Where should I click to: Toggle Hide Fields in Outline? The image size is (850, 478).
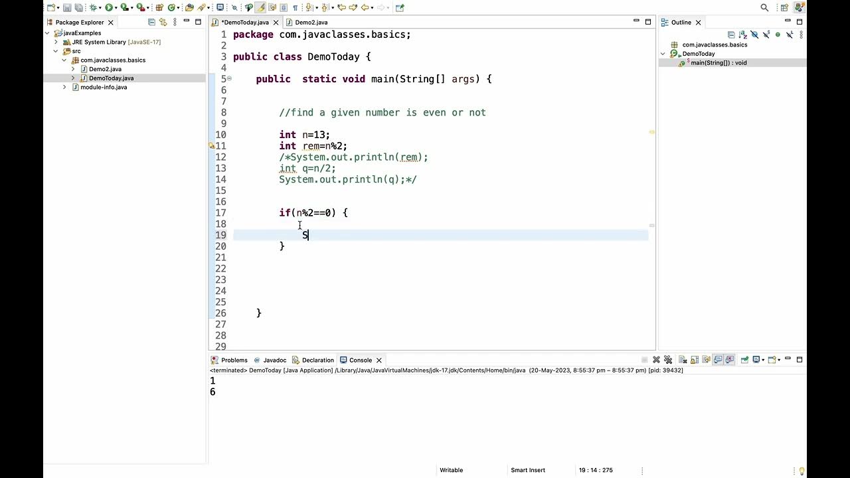(755, 35)
